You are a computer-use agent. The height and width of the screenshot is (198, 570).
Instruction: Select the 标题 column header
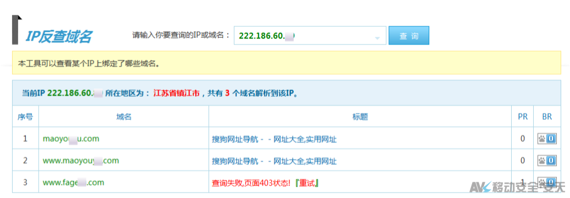(360, 117)
